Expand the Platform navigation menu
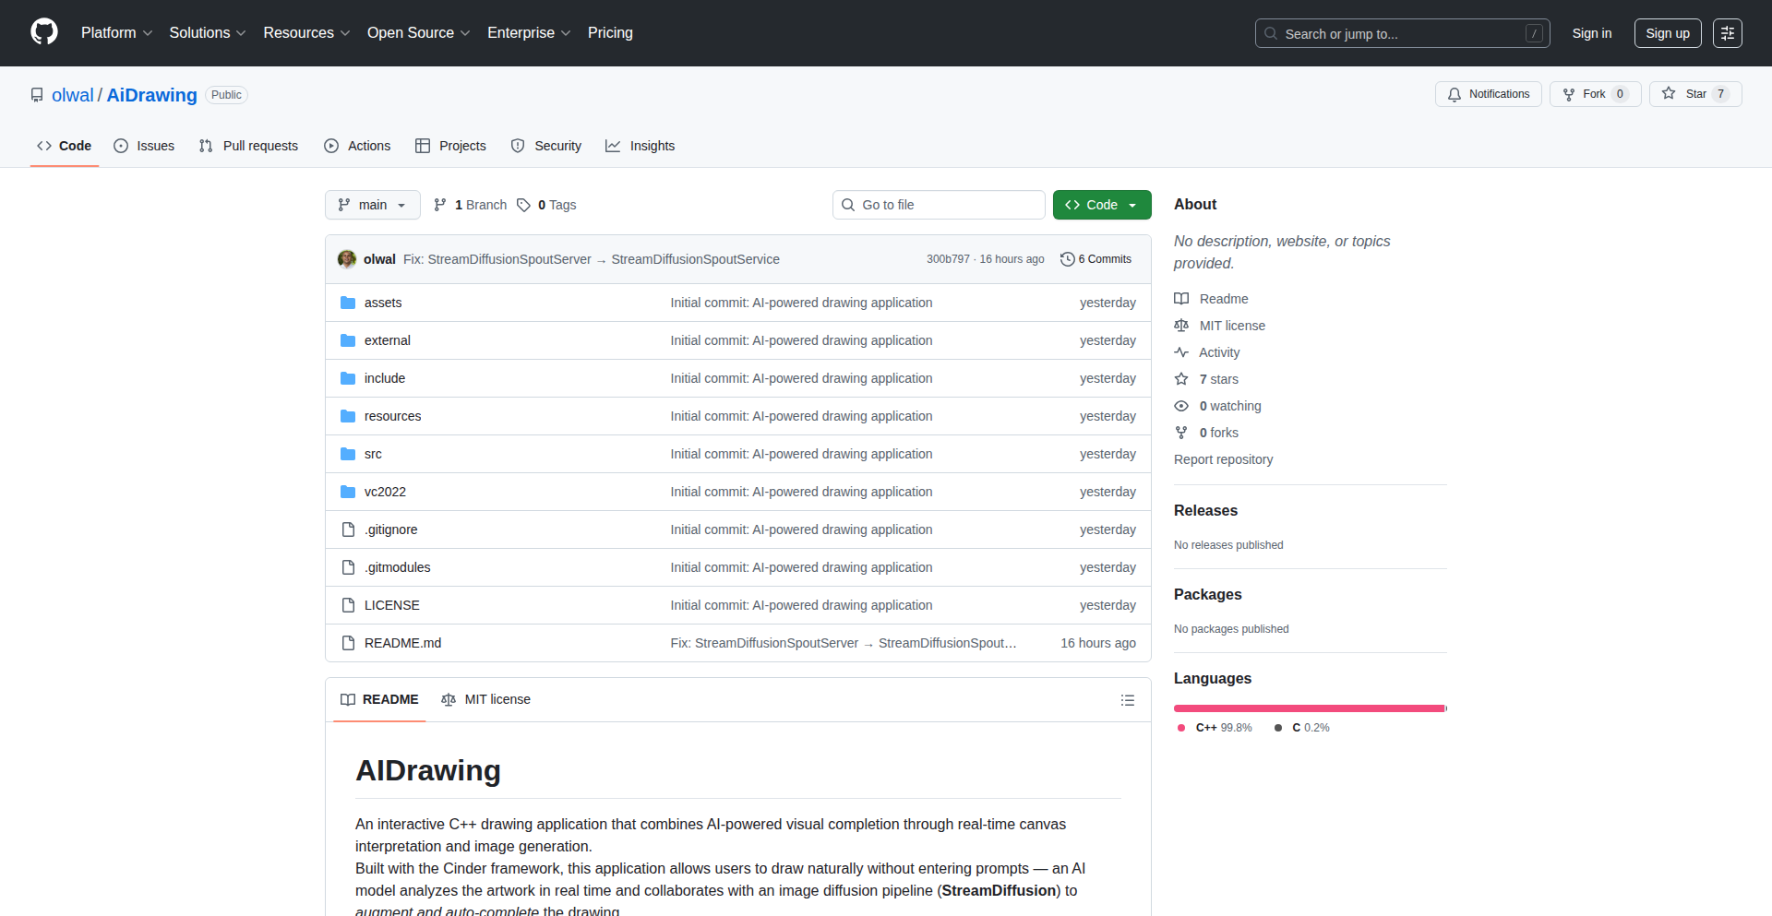 (116, 33)
